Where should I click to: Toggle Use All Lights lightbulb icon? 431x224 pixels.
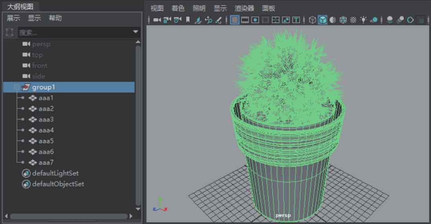click(x=363, y=20)
